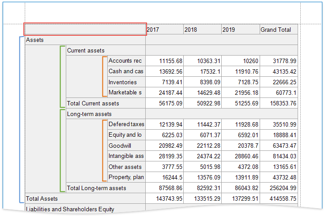Click the empty top-left corner header cell
Viewport: 325px width, 217px height.
click(x=85, y=29)
